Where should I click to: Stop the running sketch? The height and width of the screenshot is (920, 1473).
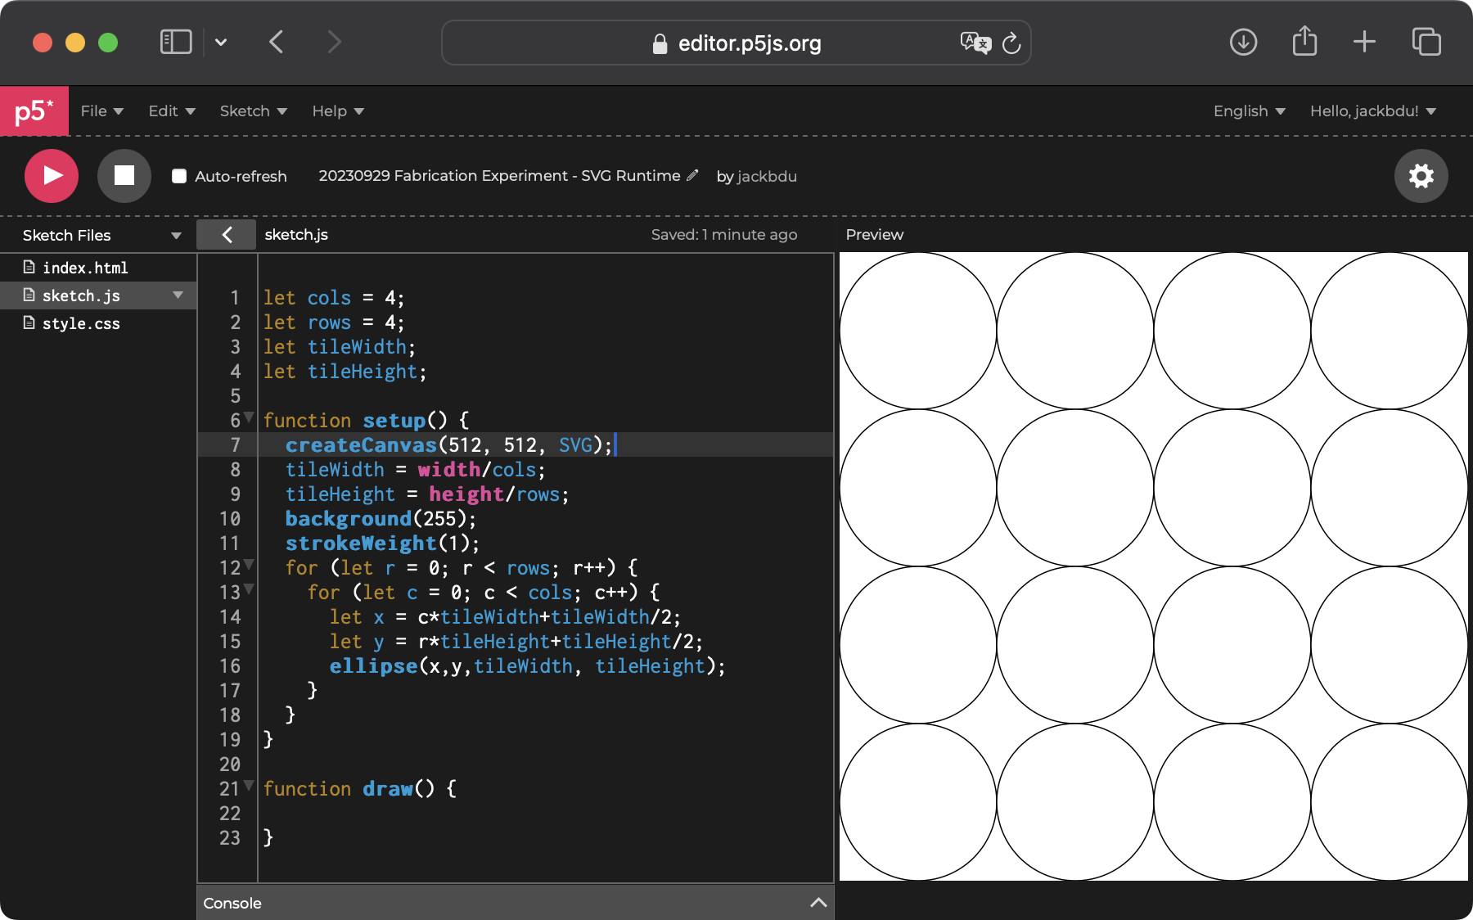[124, 176]
